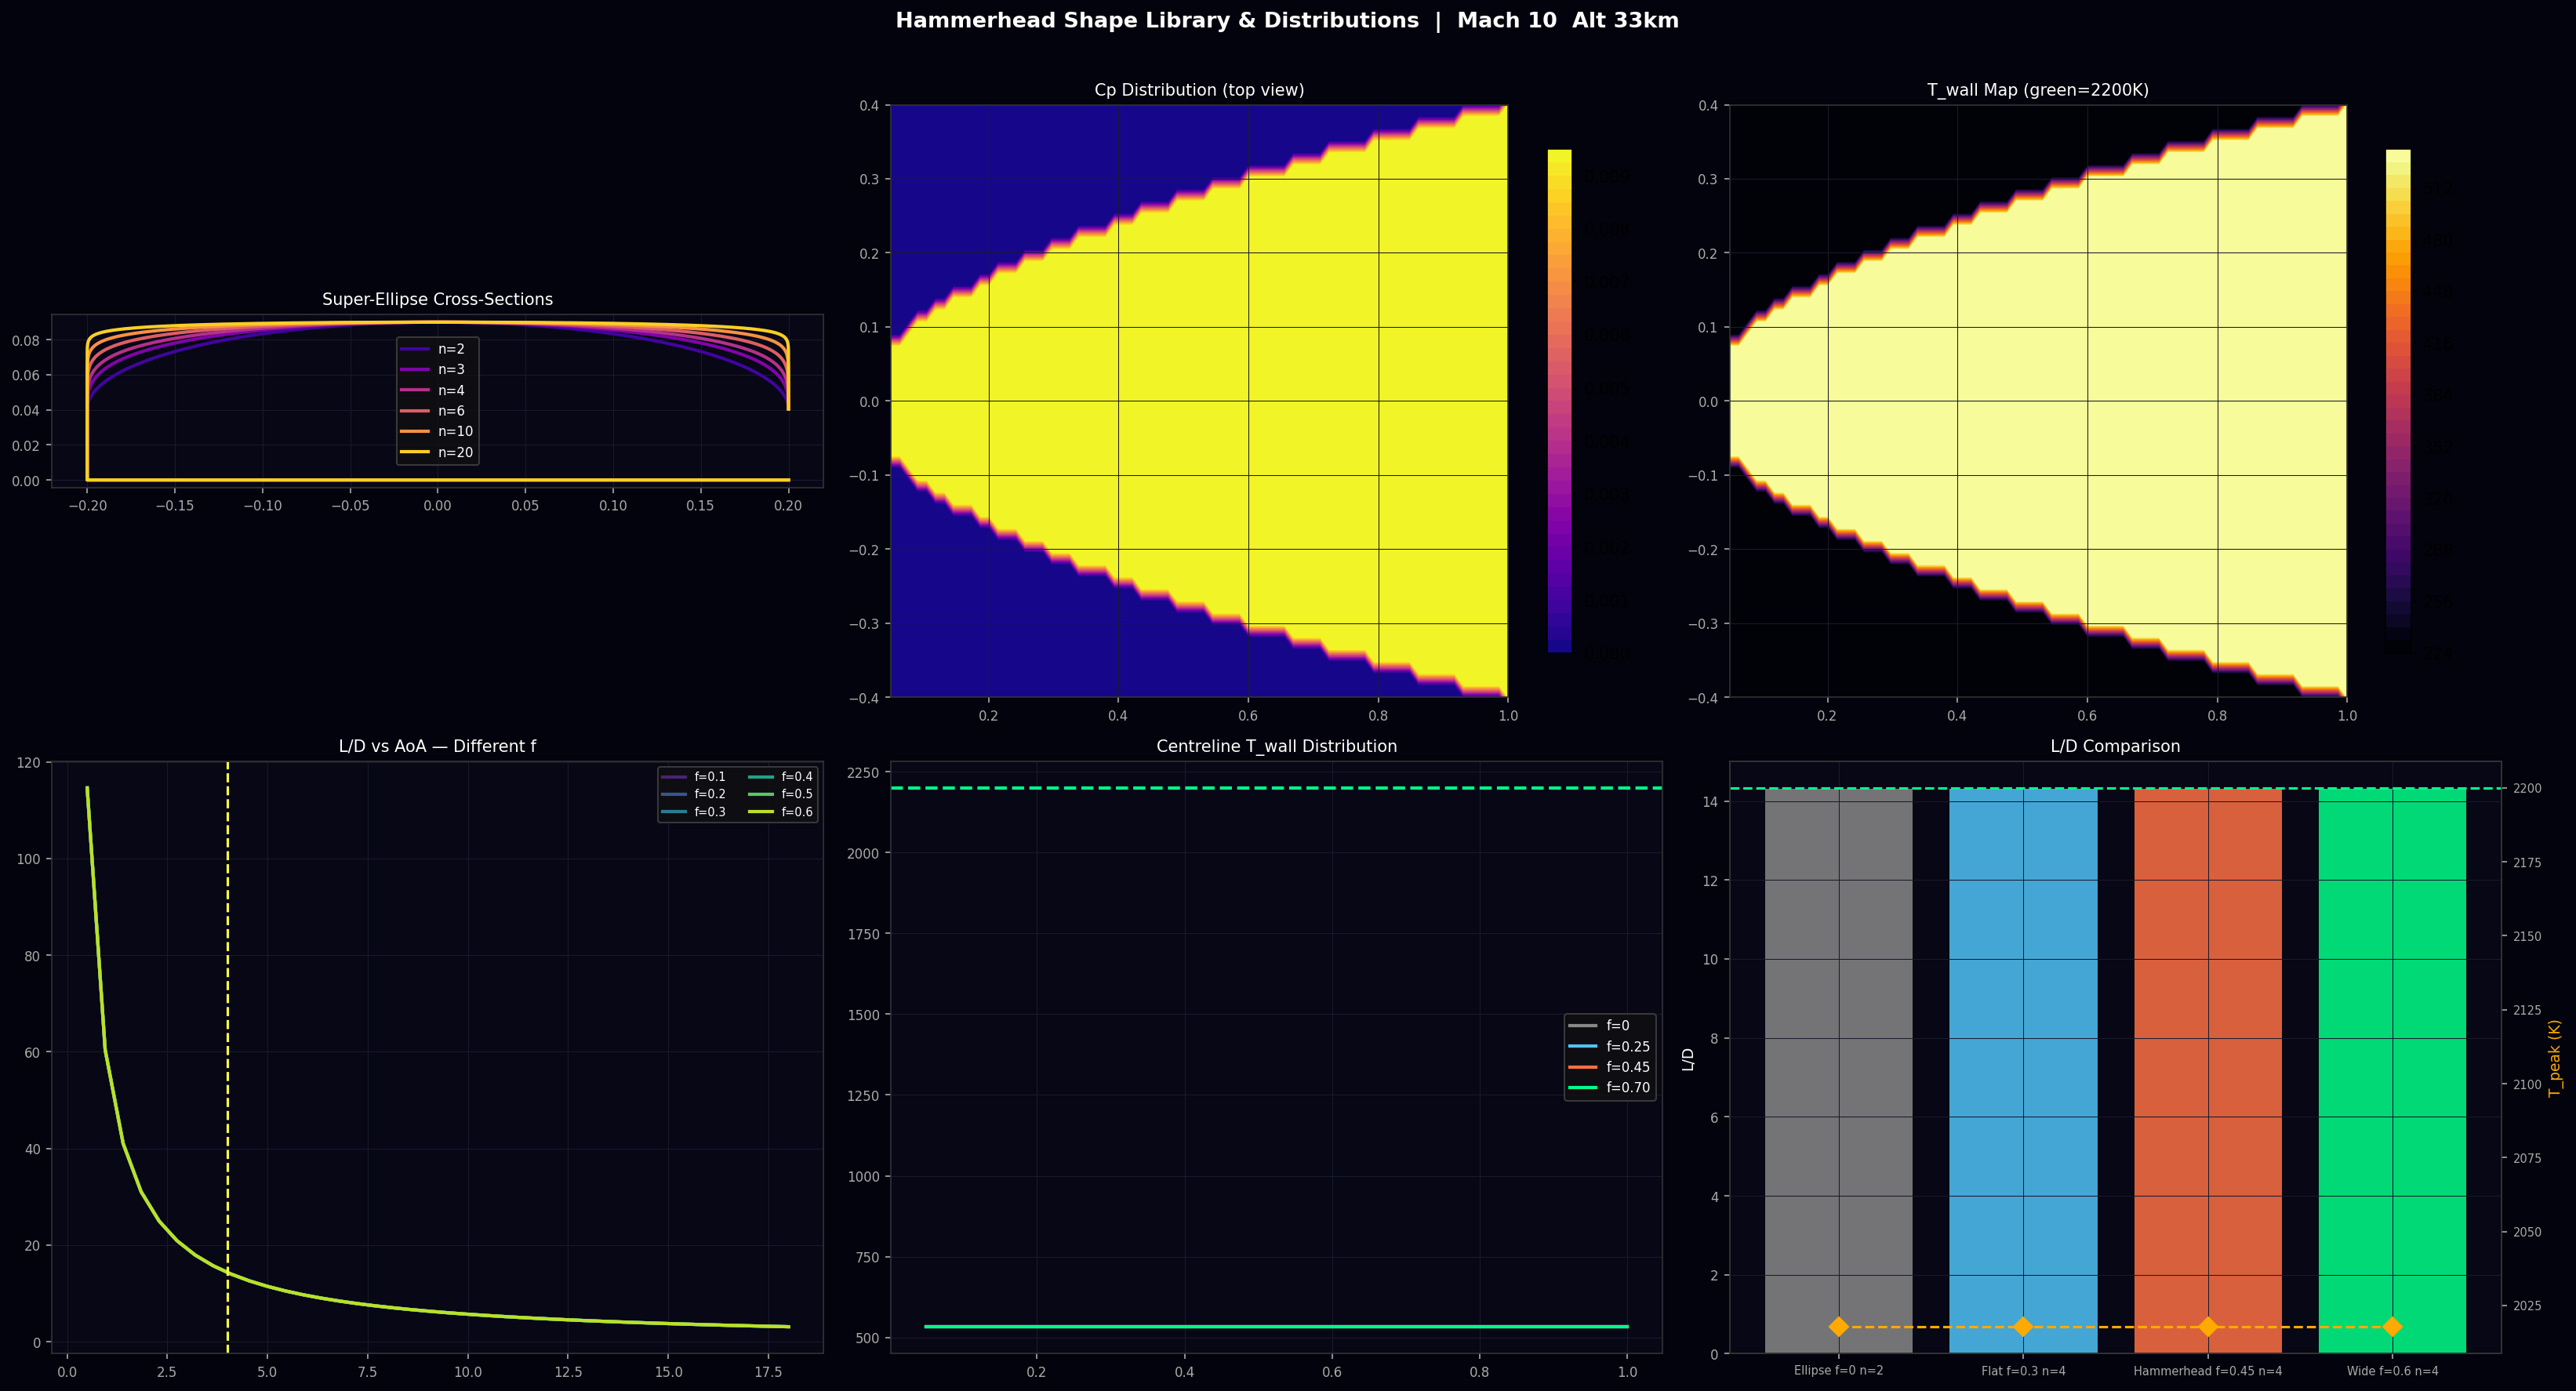Select the f=0.5 legend entry
Image resolution: width=2576 pixels, height=1391 pixels.
coord(781,794)
